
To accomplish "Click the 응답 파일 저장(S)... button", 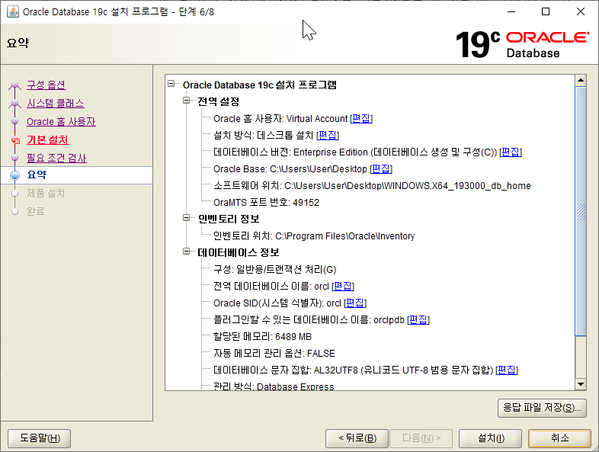I will click(542, 408).
